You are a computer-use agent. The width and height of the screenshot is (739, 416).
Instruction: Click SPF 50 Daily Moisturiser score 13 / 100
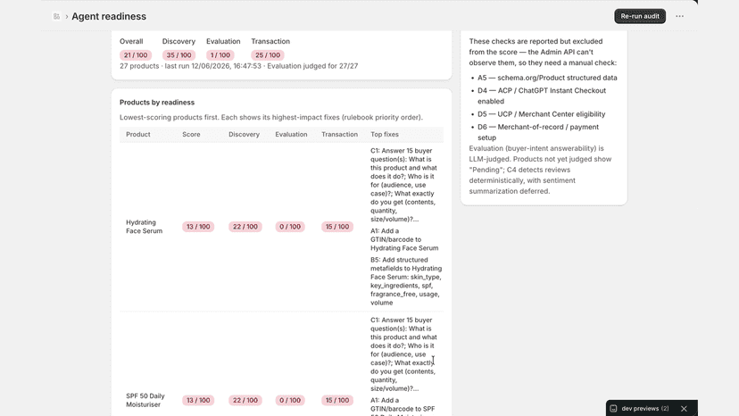(198, 401)
